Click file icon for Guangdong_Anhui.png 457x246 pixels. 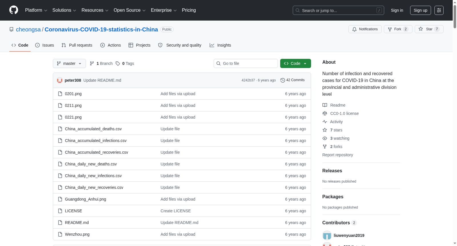[x=60, y=199]
